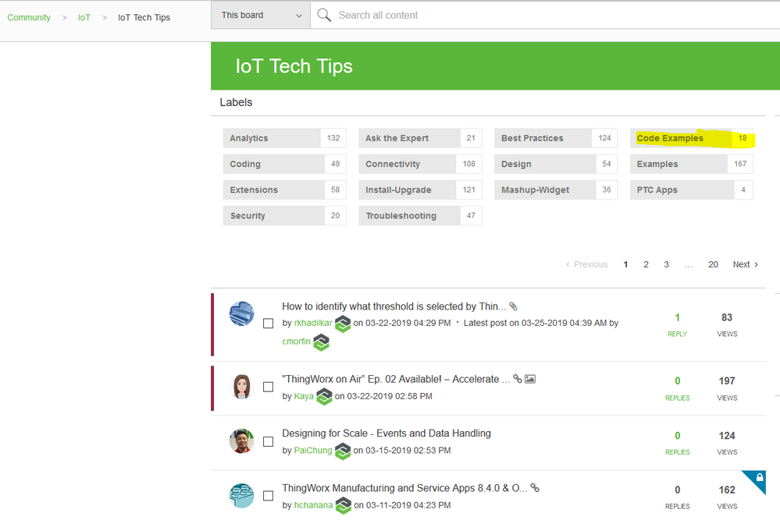
Task: Click the link icon on the ThingWorx on Air post
Action: (x=518, y=379)
